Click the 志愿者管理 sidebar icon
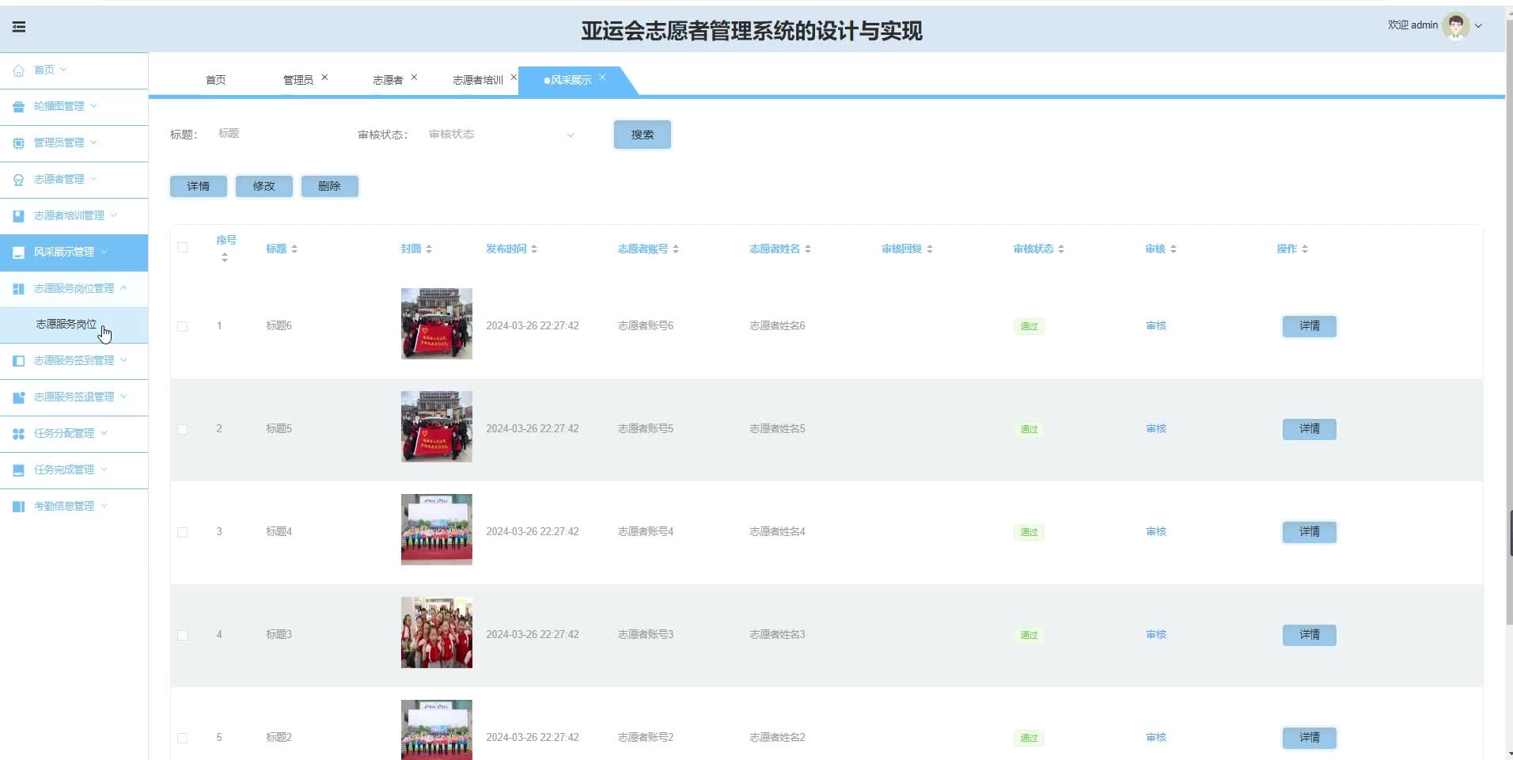The image size is (1513, 760). pyautogui.click(x=18, y=180)
